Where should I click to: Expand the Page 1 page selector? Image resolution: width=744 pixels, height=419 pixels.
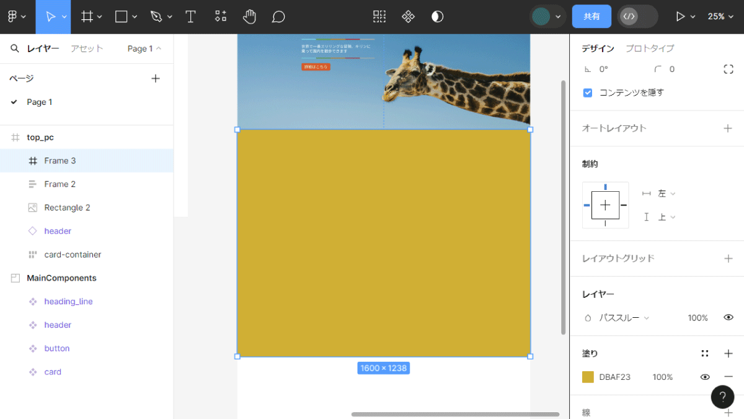click(144, 48)
